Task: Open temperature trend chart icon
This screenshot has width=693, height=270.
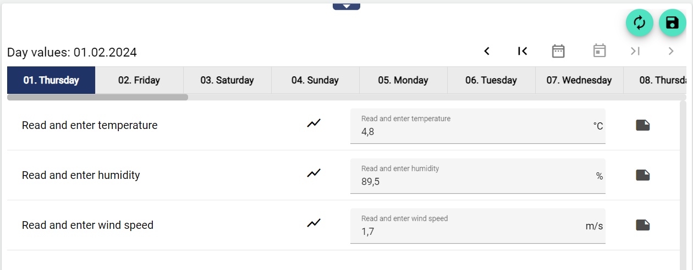Action: tap(313, 123)
